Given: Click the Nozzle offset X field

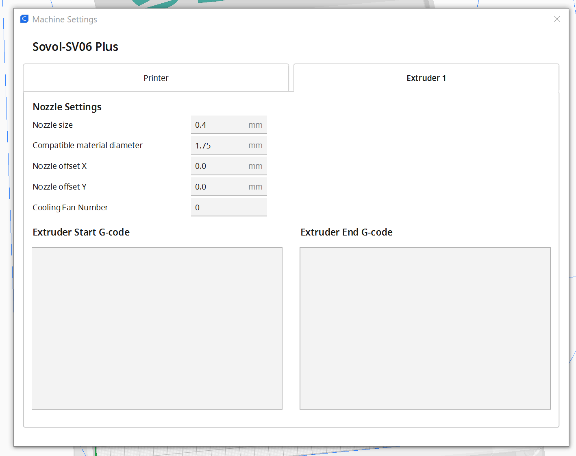Looking at the screenshot, I should coord(229,166).
